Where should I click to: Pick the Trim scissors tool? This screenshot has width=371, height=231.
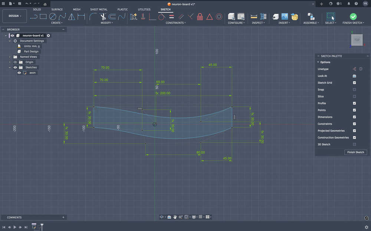click(x=103, y=16)
